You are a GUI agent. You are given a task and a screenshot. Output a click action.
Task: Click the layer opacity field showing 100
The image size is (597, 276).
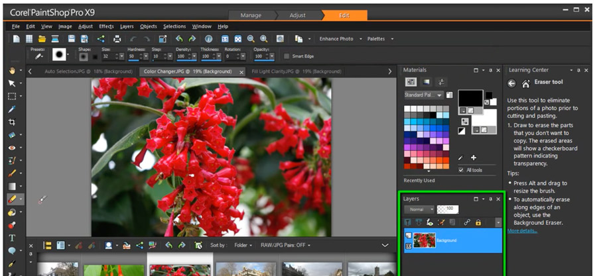[x=448, y=209]
